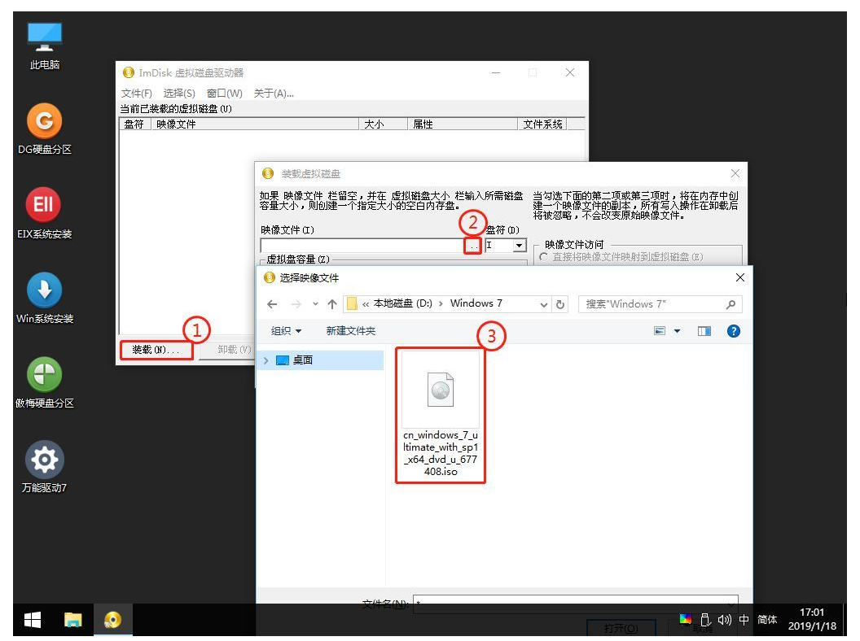
Task: Open the 窗口(W) menu in ImDisk
Action: 224,94
